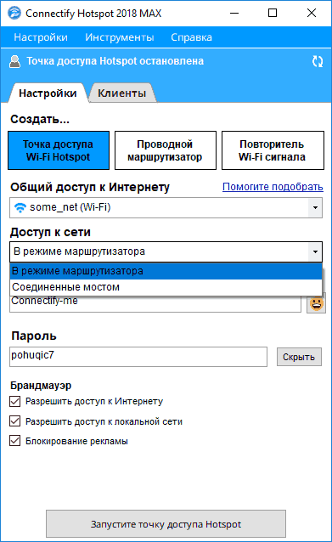332x542 pixels.
Task: Switch to the Настройки tab
Action: 48,93
